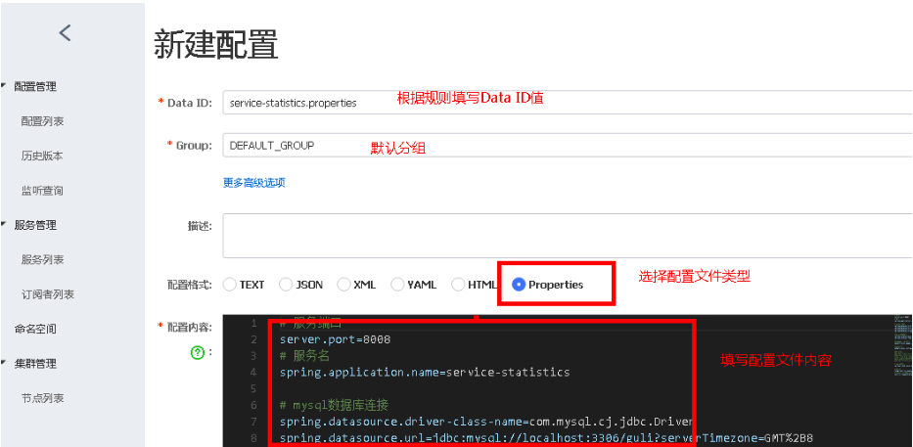The image size is (913, 447).
Task: Click the spring.application.name line in editor
Action: [425, 372]
